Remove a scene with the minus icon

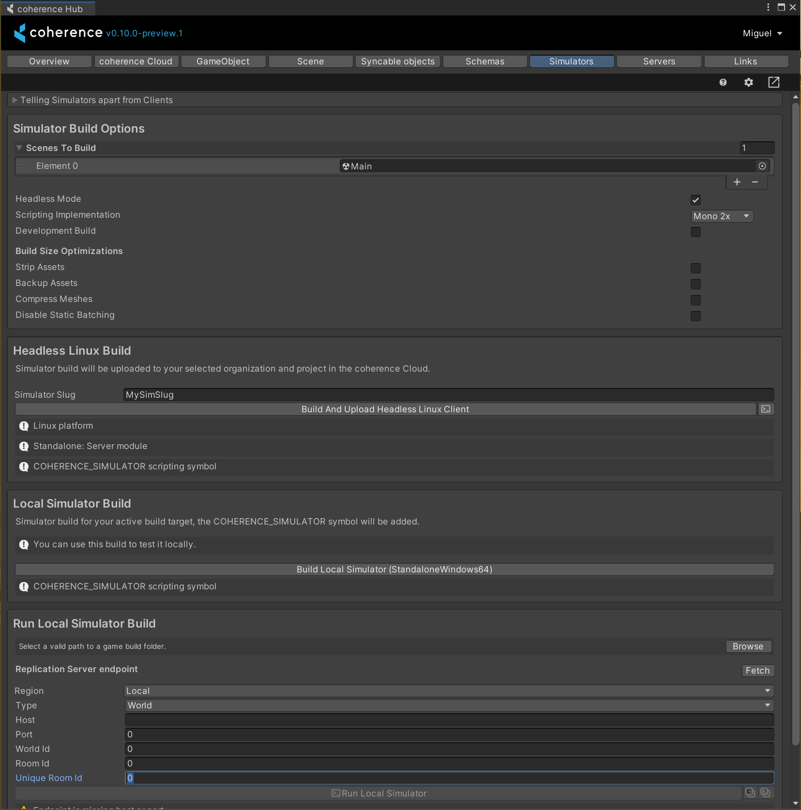pos(755,182)
